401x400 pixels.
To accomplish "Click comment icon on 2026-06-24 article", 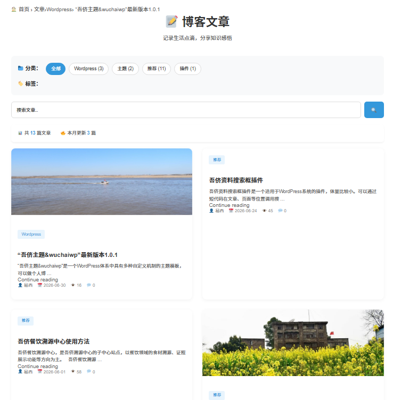I will click(x=280, y=211).
